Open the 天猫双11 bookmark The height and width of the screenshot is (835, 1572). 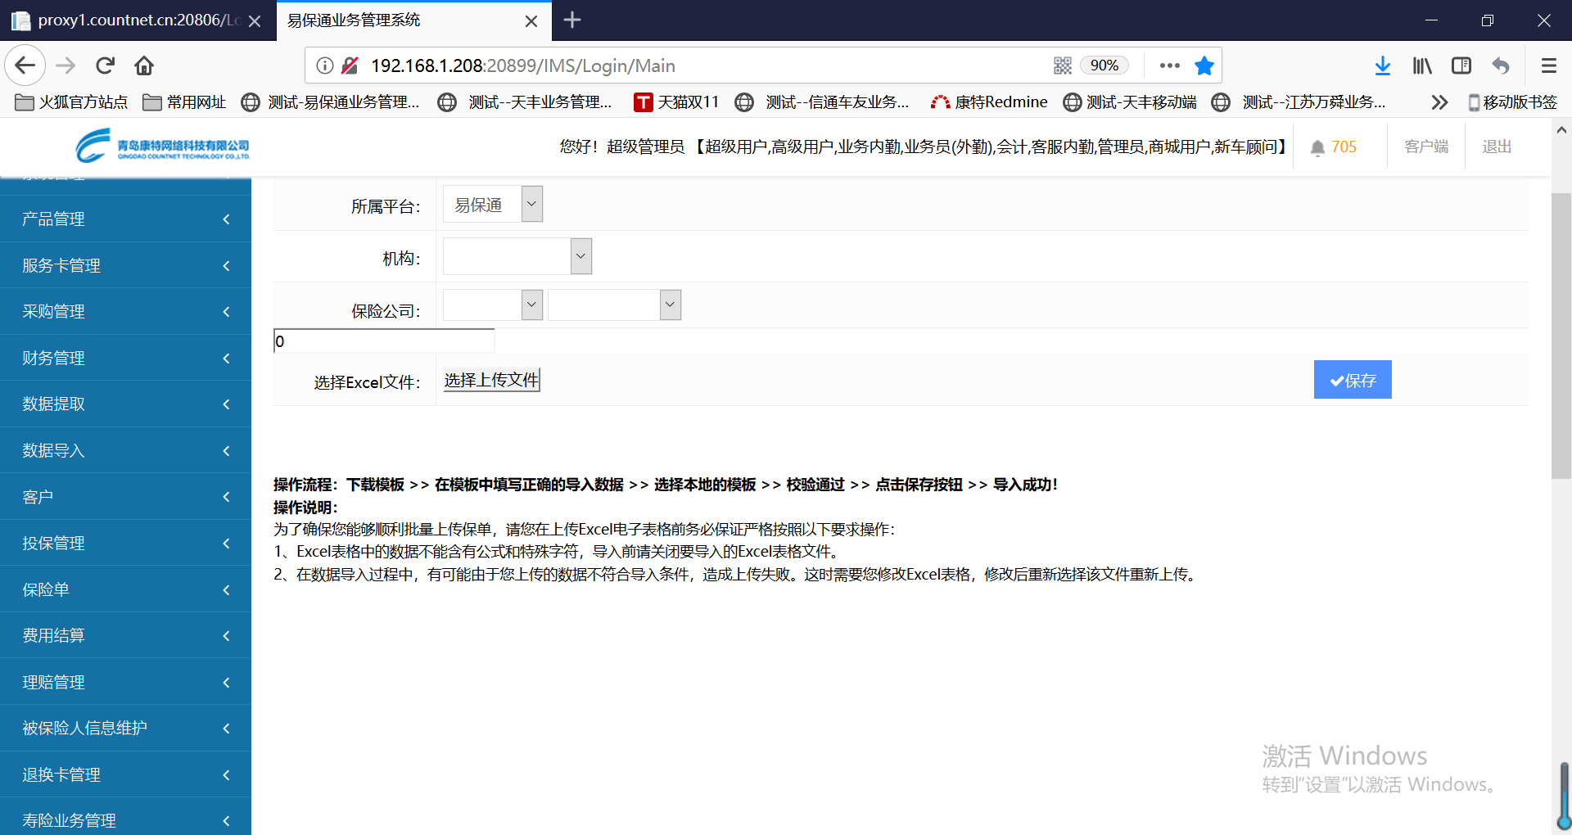(676, 102)
